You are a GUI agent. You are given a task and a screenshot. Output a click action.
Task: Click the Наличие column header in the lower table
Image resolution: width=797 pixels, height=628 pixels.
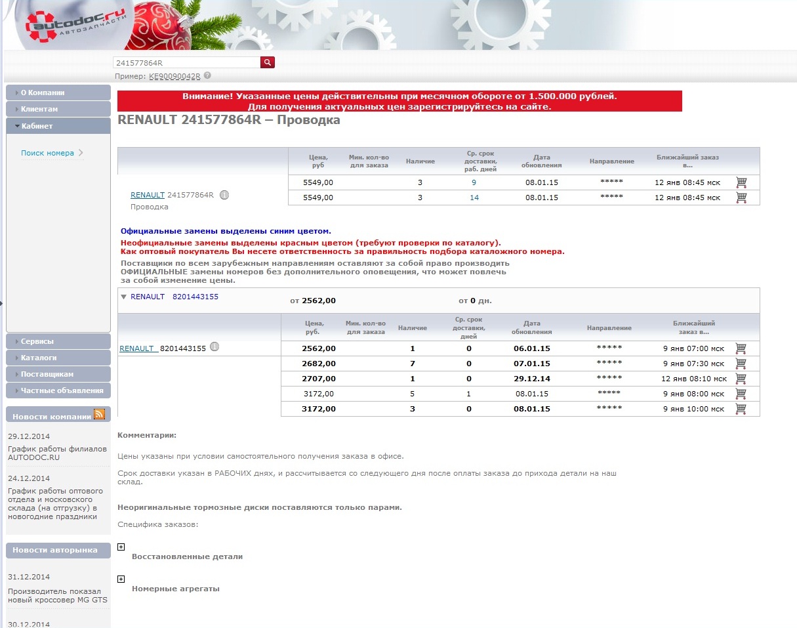point(413,327)
